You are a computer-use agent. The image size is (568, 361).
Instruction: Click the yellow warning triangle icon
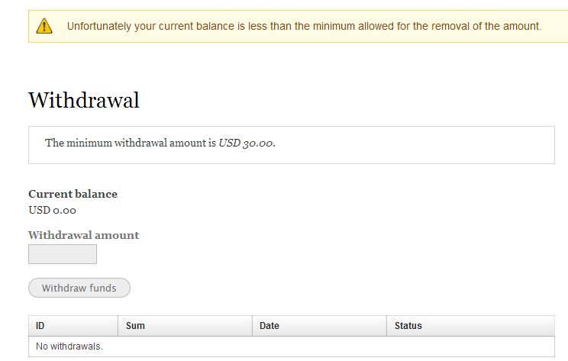44,26
